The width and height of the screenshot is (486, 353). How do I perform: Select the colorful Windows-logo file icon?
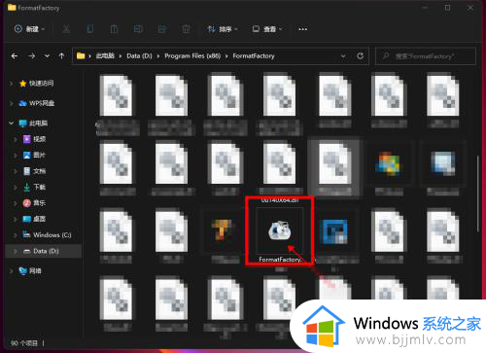[x=388, y=164]
